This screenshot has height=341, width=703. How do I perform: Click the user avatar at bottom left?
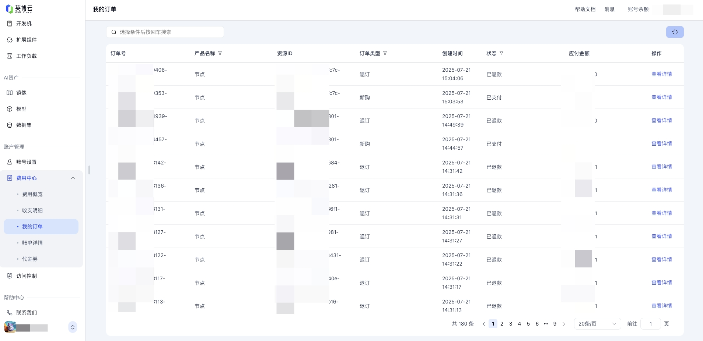pyautogui.click(x=10, y=327)
